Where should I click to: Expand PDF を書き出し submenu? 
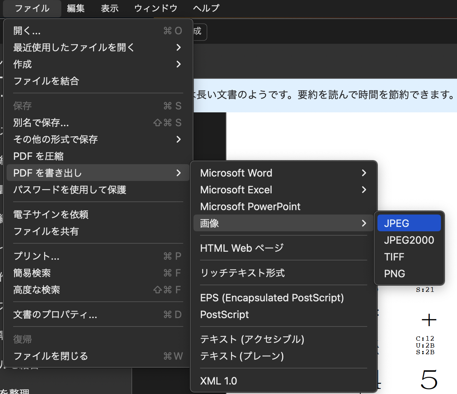tap(98, 173)
